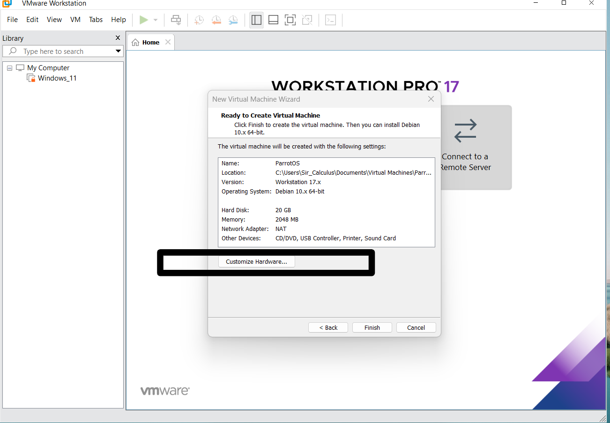Select My Computer in the Library
This screenshot has width=610, height=423.
click(48, 68)
